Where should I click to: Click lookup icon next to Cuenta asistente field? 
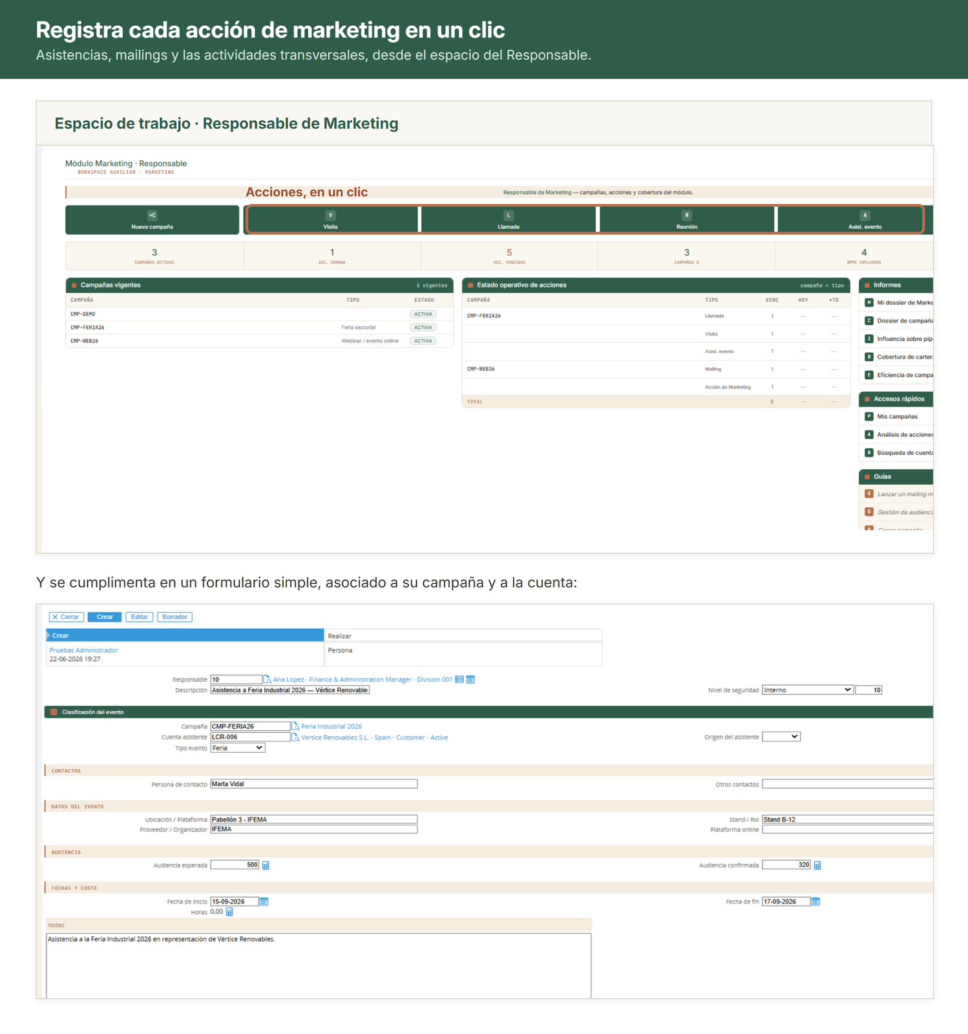pos(295,737)
